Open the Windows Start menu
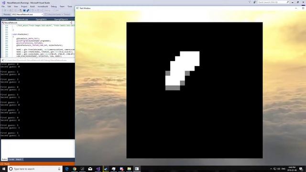The image size is (306, 172). [x=4, y=169]
